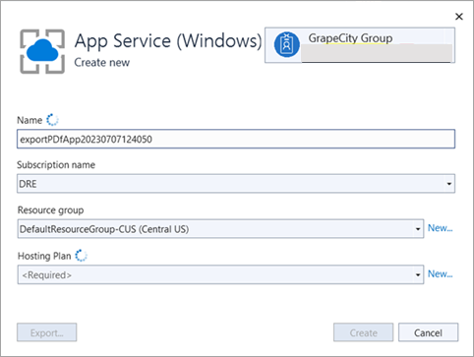Open the GrapeCity Group account selector
This screenshot has width=474, height=357.
tap(360, 45)
